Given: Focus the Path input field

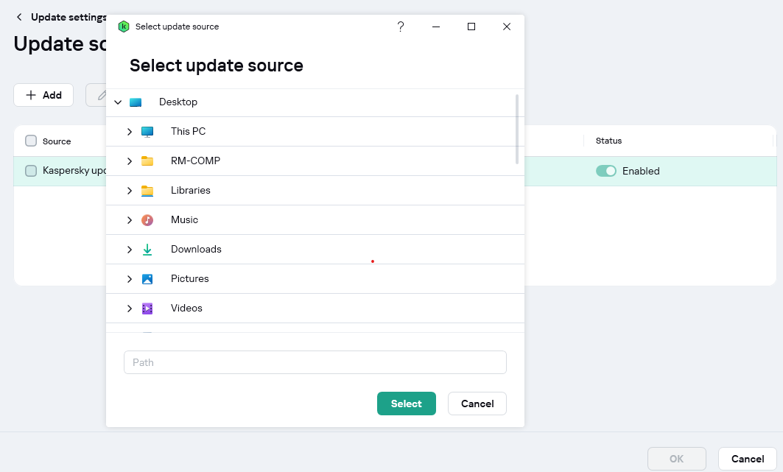Looking at the screenshot, I should pyautogui.click(x=315, y=362).
